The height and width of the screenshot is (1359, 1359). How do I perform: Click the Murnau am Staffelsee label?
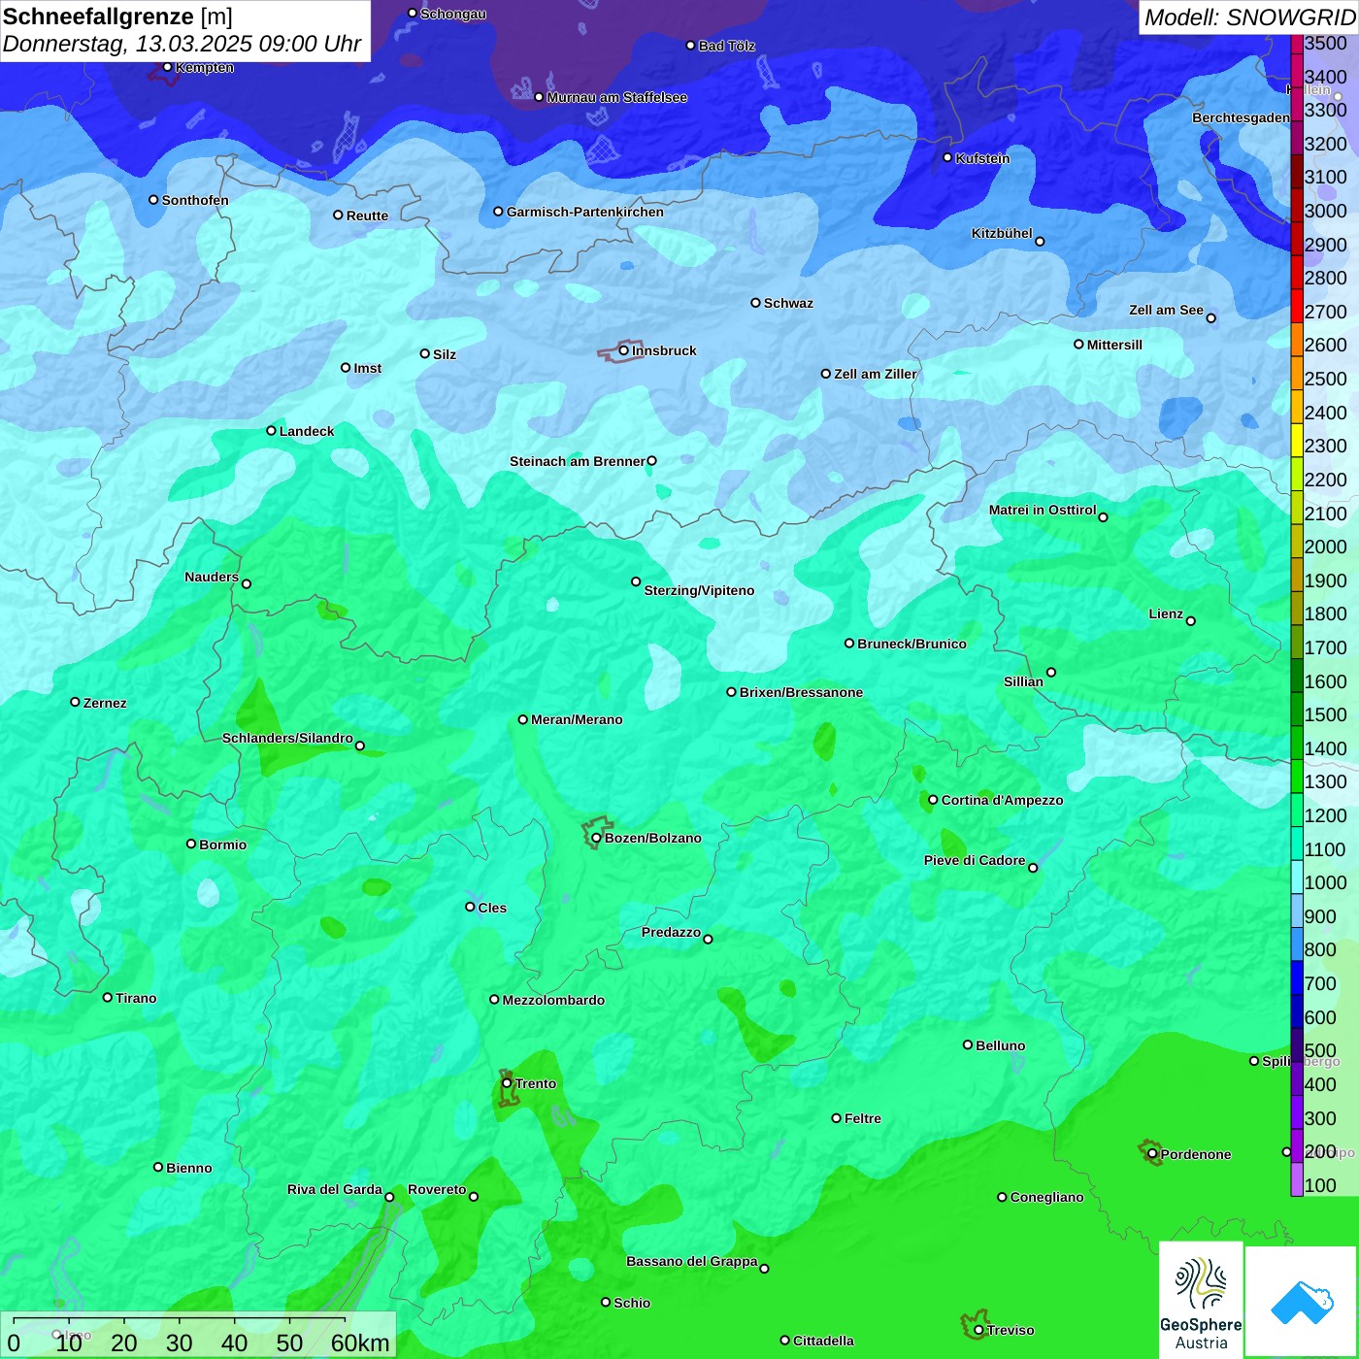click(x=616, y=97)
